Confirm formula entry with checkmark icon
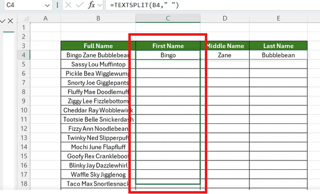Screen dimensions: 320x194 pyautogui.click(x=80, y=5)
